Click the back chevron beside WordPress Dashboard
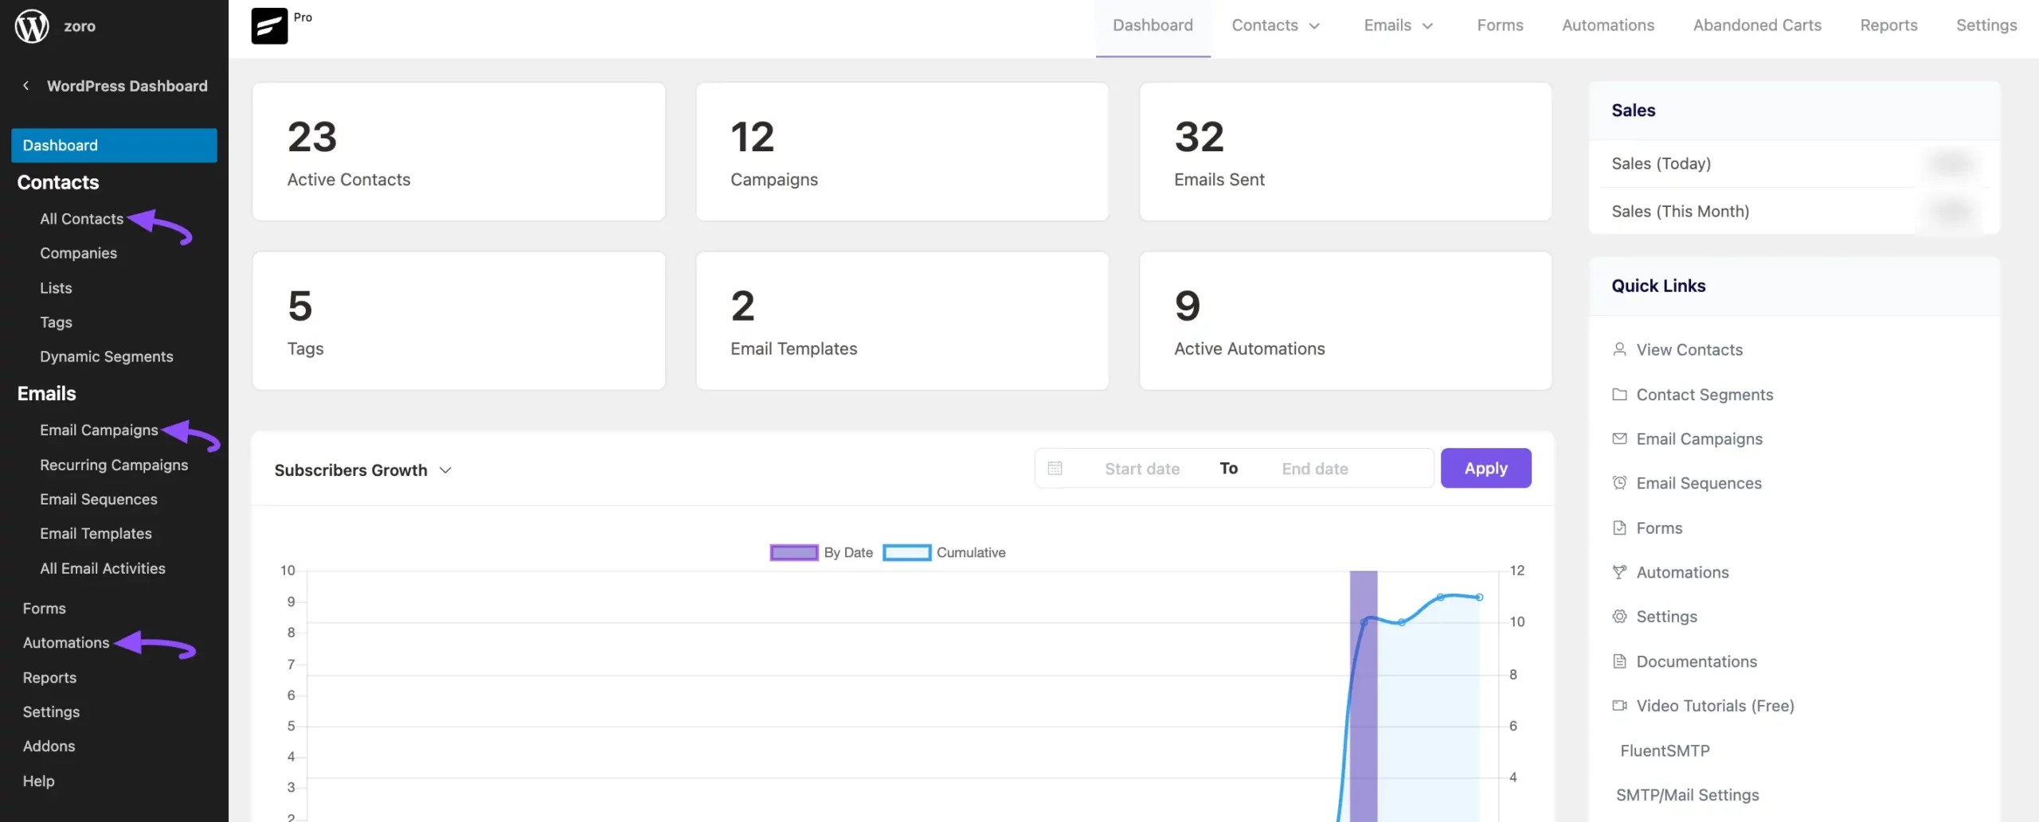The height and width of the screenshot is (822, 2039). pyautogui.click(x=26, y=85)
